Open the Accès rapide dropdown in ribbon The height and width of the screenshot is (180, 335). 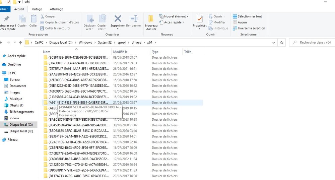(x=174, y=22)
